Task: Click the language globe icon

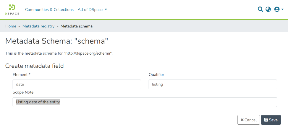Action: point(268,9)
